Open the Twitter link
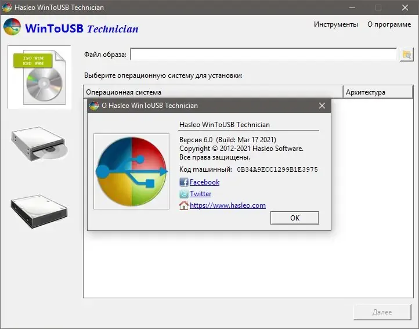 pyautogui.click(x=200, y=194)
